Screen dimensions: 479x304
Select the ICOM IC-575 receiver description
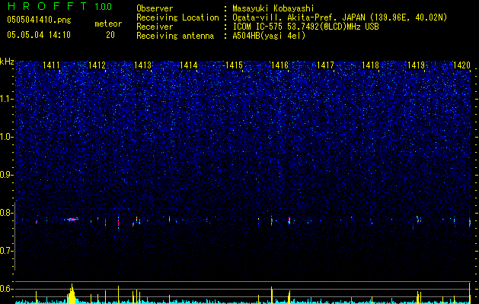click(305, 27)
